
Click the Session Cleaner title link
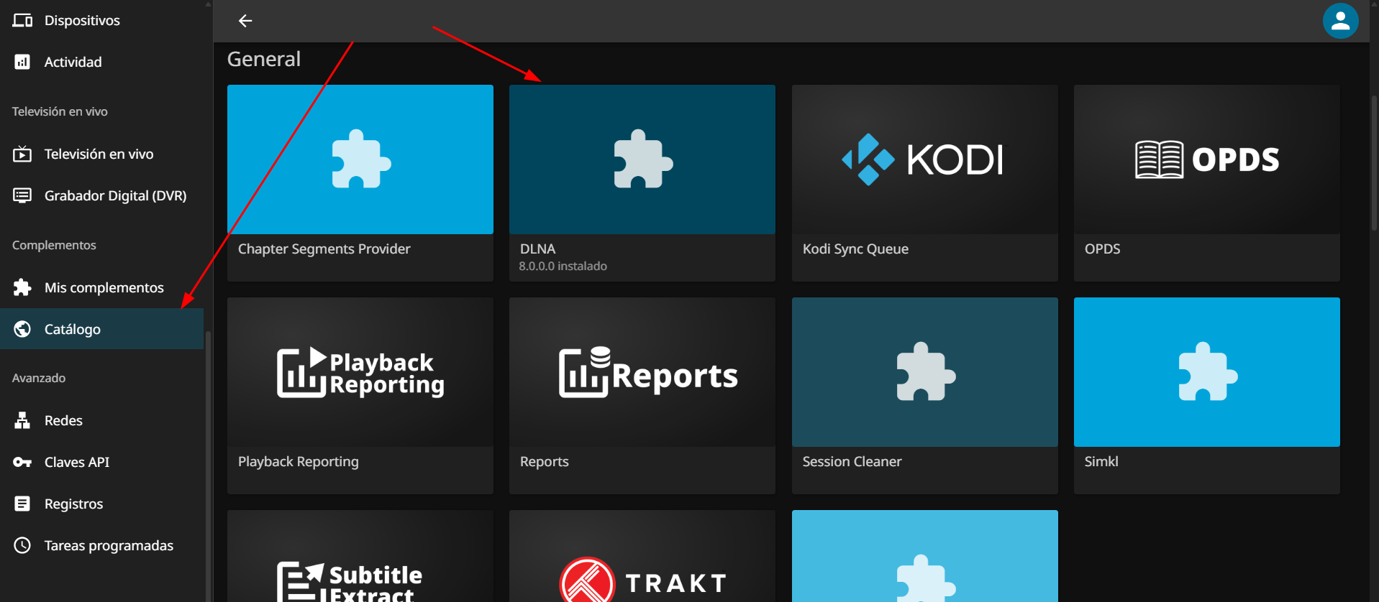point(852,461)
